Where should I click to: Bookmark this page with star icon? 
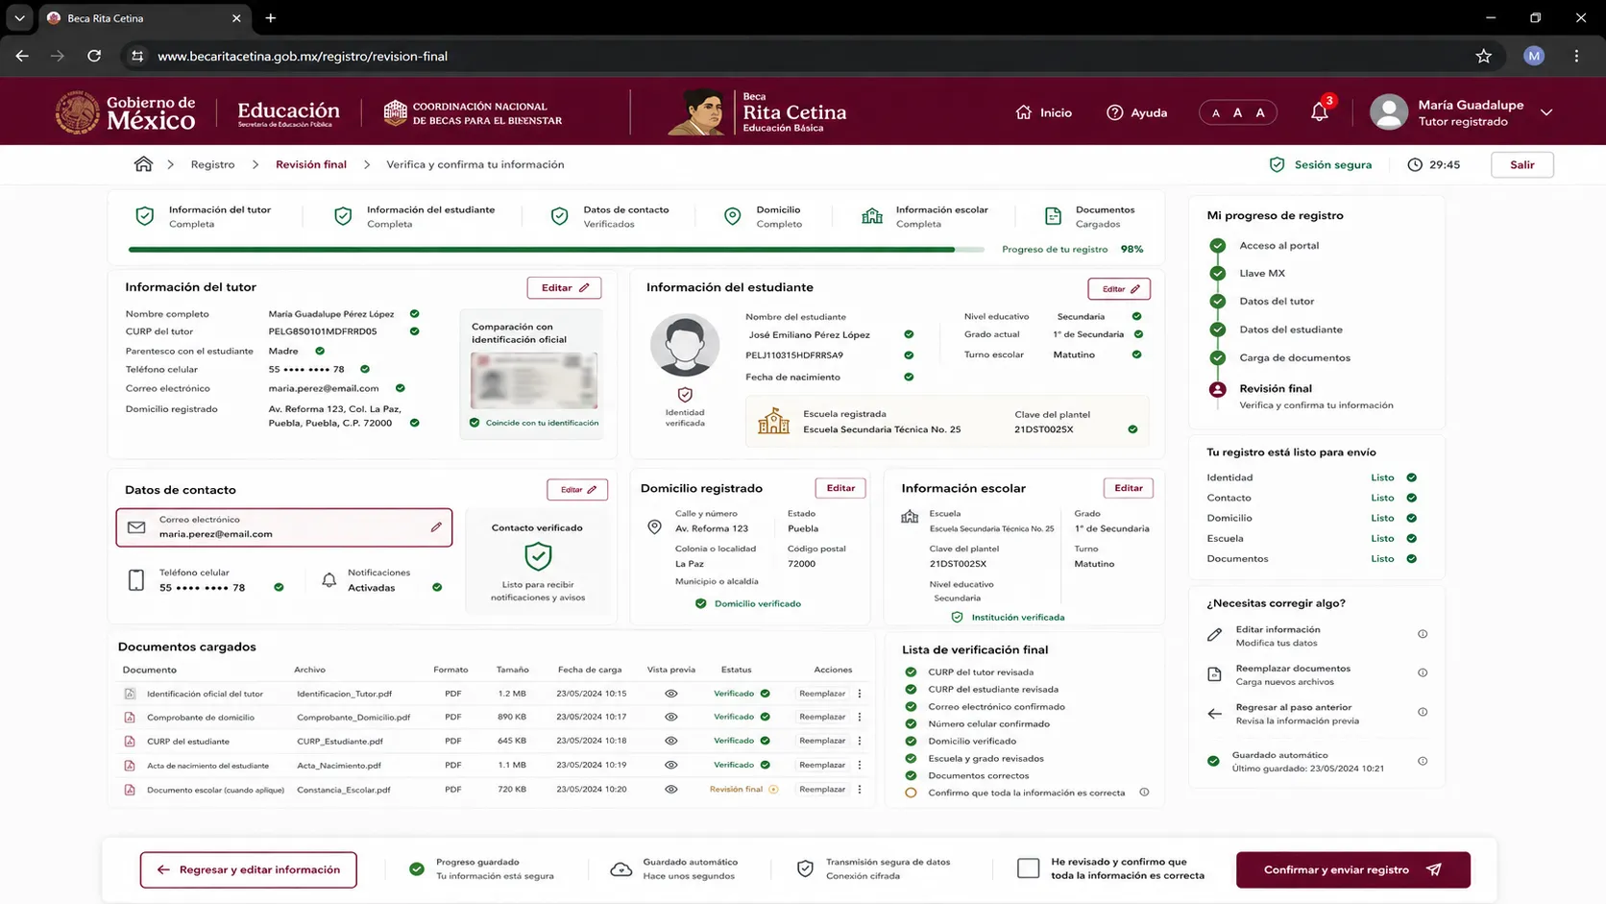coord(1484,56)
